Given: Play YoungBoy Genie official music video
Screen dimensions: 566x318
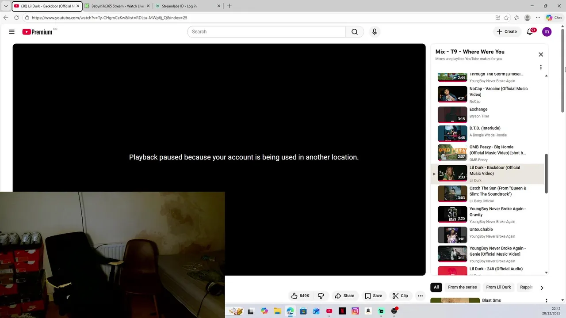Looking at the screenshot, I should point(487,254).
